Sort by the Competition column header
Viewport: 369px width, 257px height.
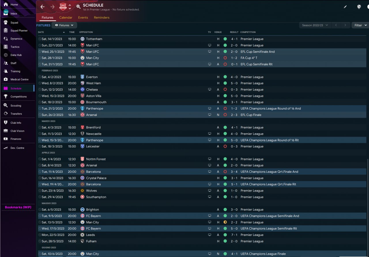point(248,32)
